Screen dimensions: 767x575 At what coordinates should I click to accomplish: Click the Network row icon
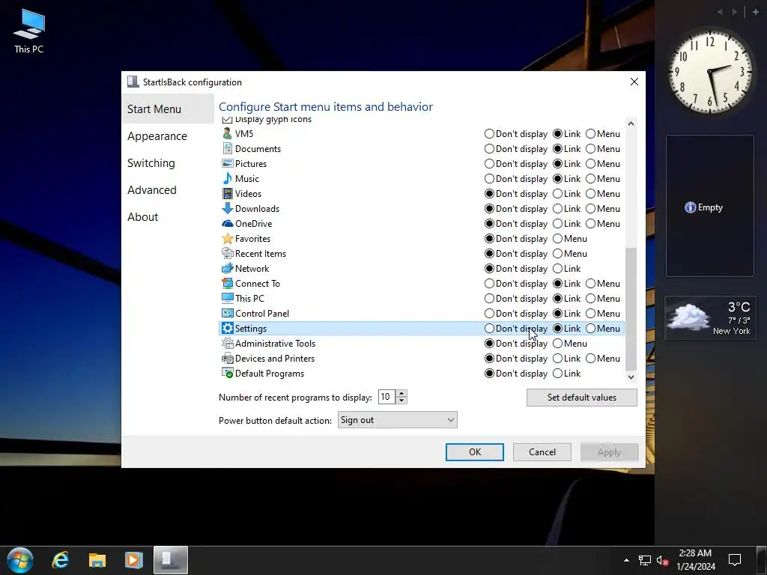[227, 269]
